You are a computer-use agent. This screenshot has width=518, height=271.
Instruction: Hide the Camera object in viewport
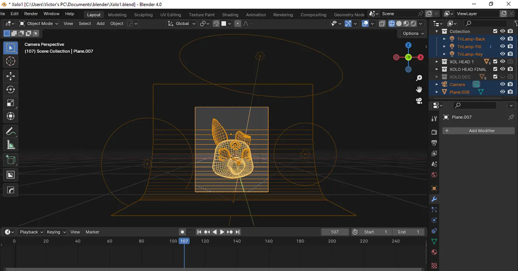pos(503,84)
